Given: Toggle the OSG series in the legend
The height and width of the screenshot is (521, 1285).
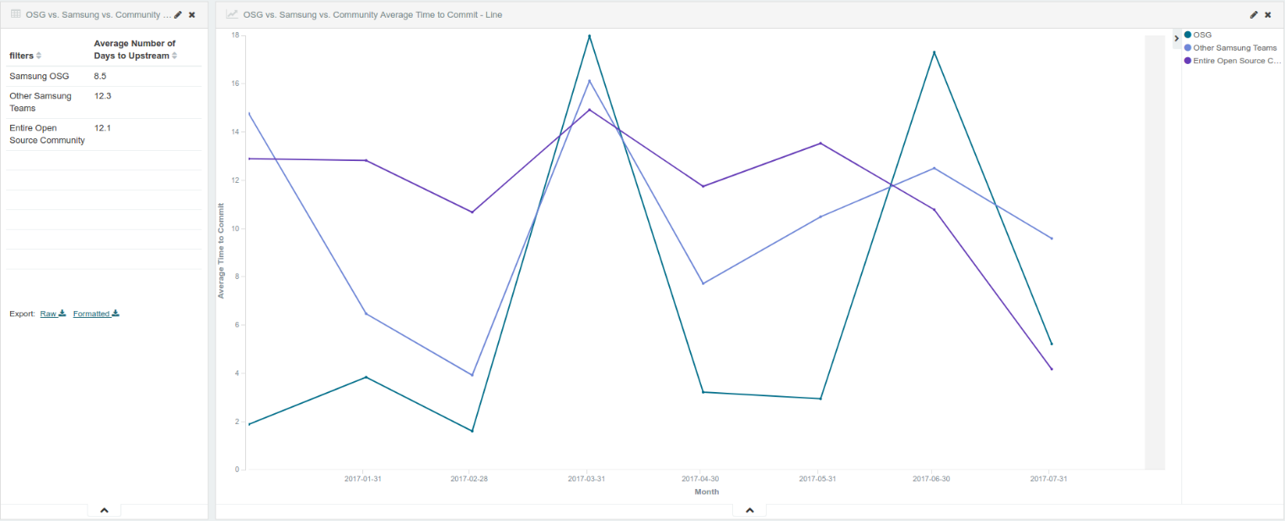Looking at the screenshot, I should coord(1202,35).
